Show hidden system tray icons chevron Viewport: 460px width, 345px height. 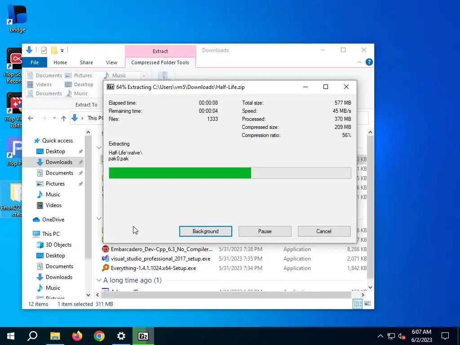(380, 336)
